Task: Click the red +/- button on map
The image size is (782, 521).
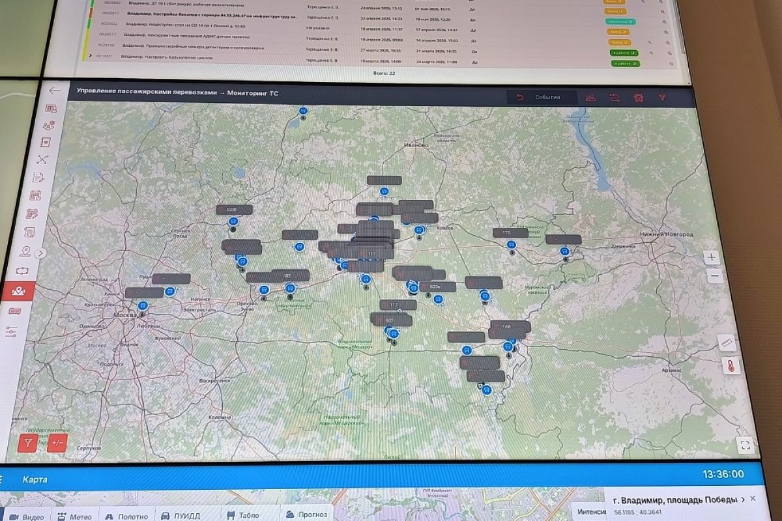Action: pos(57,443)
